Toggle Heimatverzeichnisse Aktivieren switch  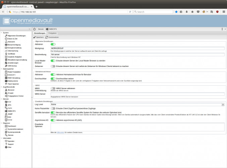(53, 75)
